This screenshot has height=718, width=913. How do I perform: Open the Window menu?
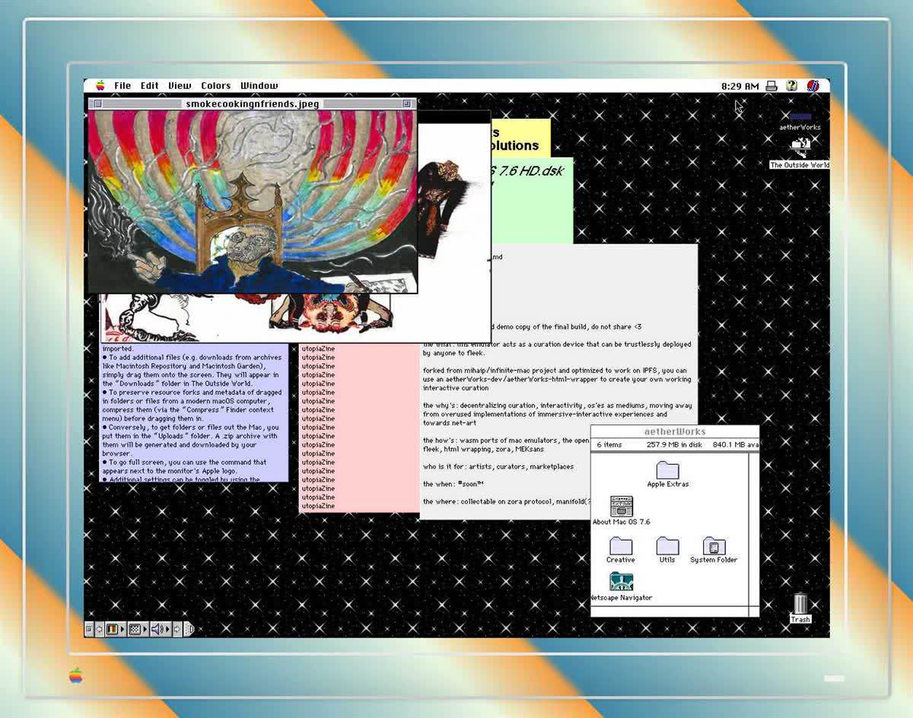(259, 86)
